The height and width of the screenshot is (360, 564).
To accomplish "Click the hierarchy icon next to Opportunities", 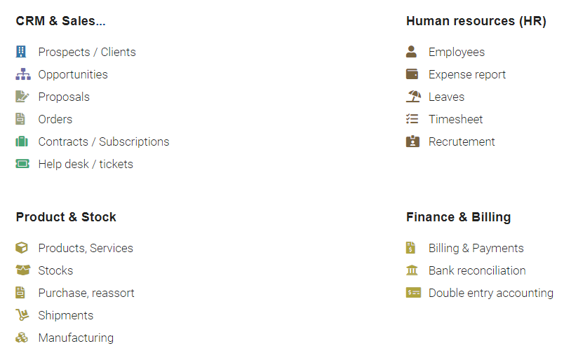I will (x=22, y=74).
